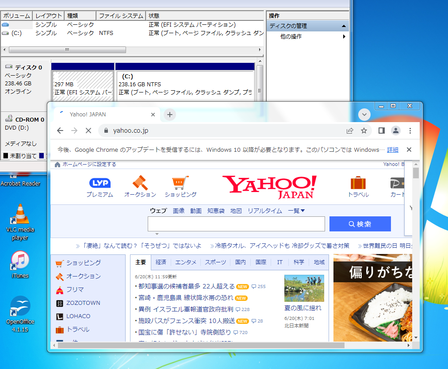Open the 詳細 link in the update banner
Image resolution: width=448 pixels, height=369 pixels.
coord(392,150)
